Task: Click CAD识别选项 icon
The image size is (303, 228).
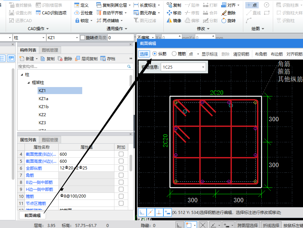Action: 38,13
